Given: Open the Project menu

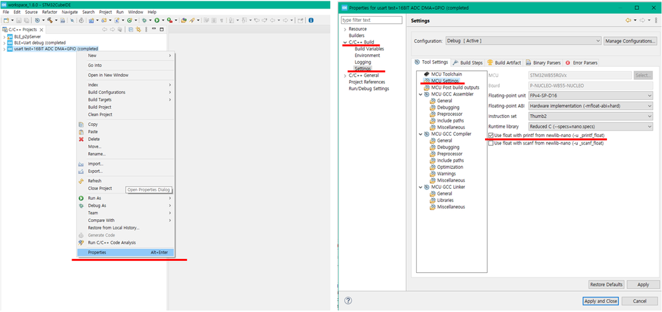Looking at the screenshot, I should [105, 12].
